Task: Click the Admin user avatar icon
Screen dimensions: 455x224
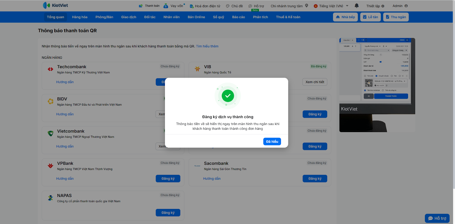Action: pyautogui.click(x=406, y=6)
